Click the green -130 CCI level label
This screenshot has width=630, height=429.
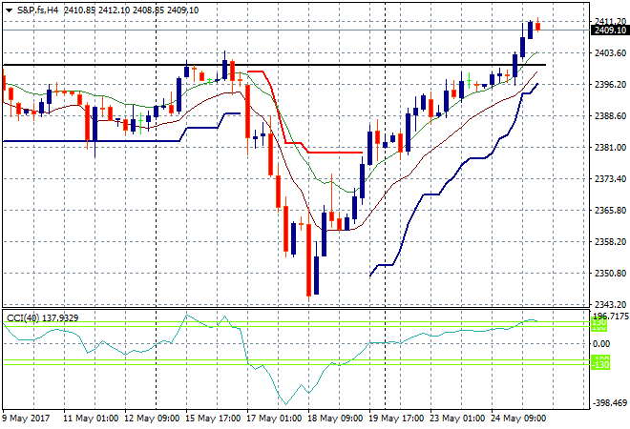(600, 365)
